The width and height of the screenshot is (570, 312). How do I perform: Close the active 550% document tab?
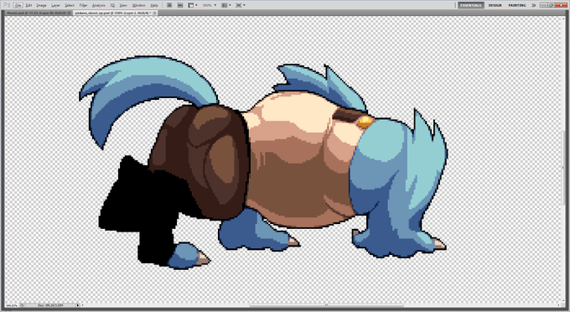[x=155, y=13]
